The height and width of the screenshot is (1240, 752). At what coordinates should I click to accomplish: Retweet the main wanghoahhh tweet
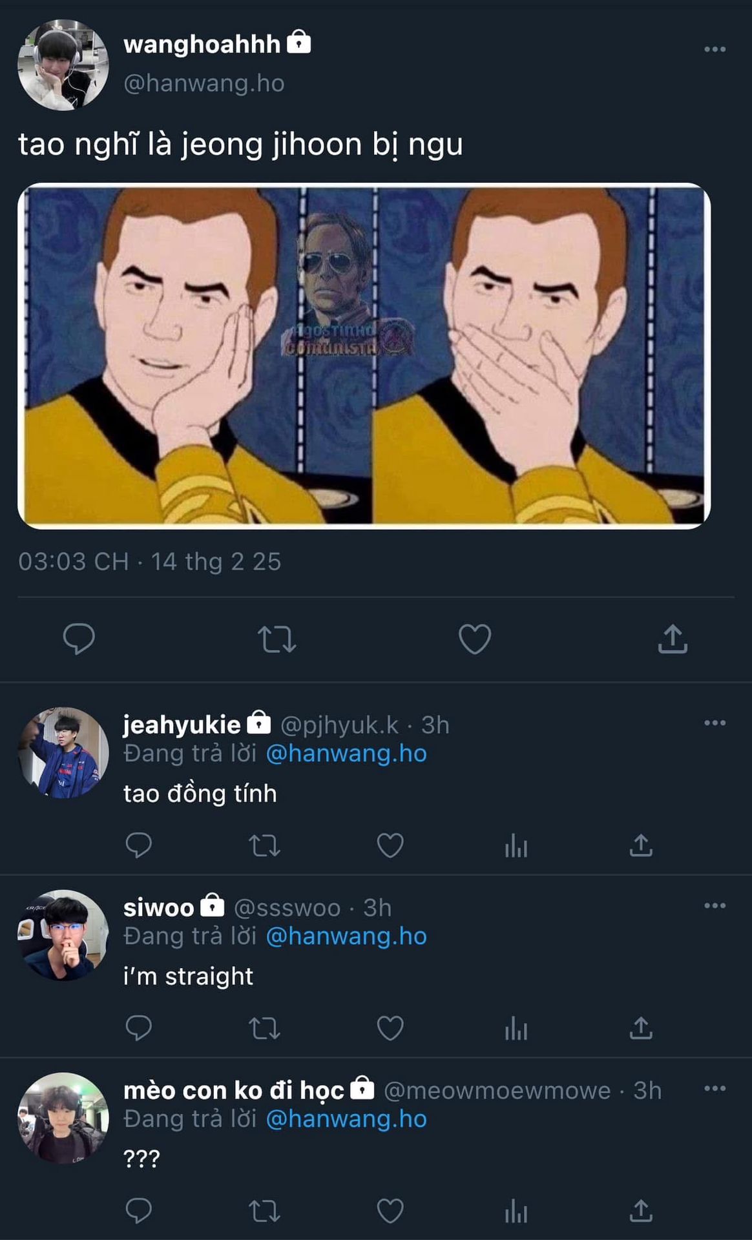277,639
